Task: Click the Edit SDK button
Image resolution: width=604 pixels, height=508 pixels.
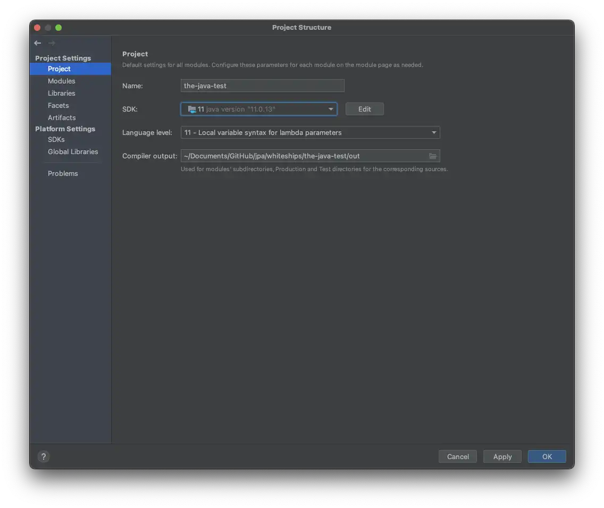Action: pyautogui.click(x=364, y=109)
